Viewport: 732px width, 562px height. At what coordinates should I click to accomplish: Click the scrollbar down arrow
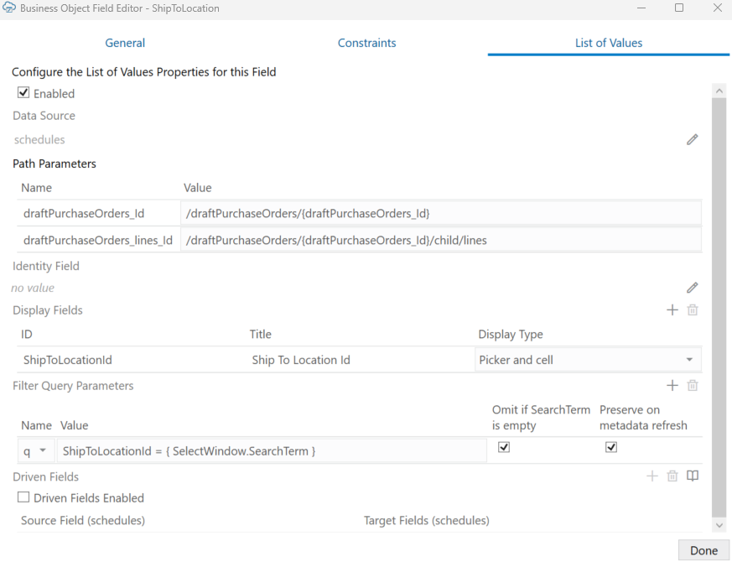pyautogui.click(x=719, y=525)
